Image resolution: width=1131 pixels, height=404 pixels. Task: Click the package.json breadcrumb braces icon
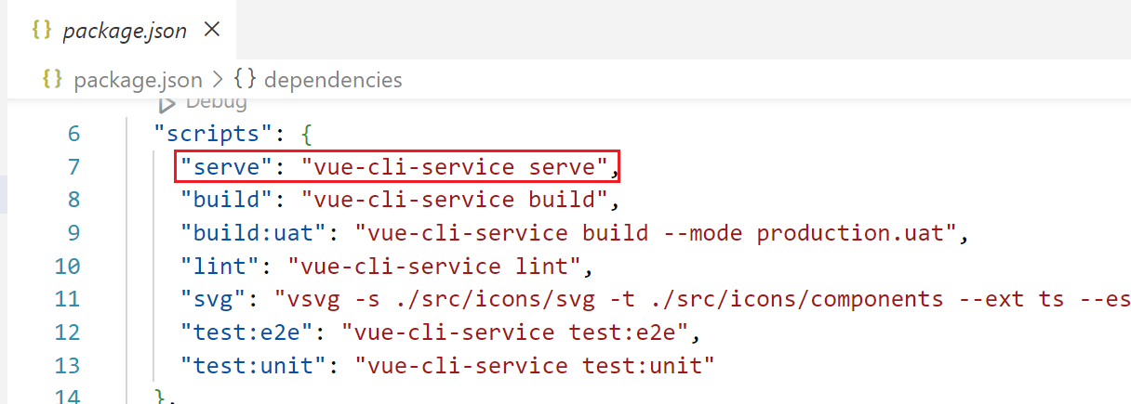pyautogui.click(x=54, y=80)
